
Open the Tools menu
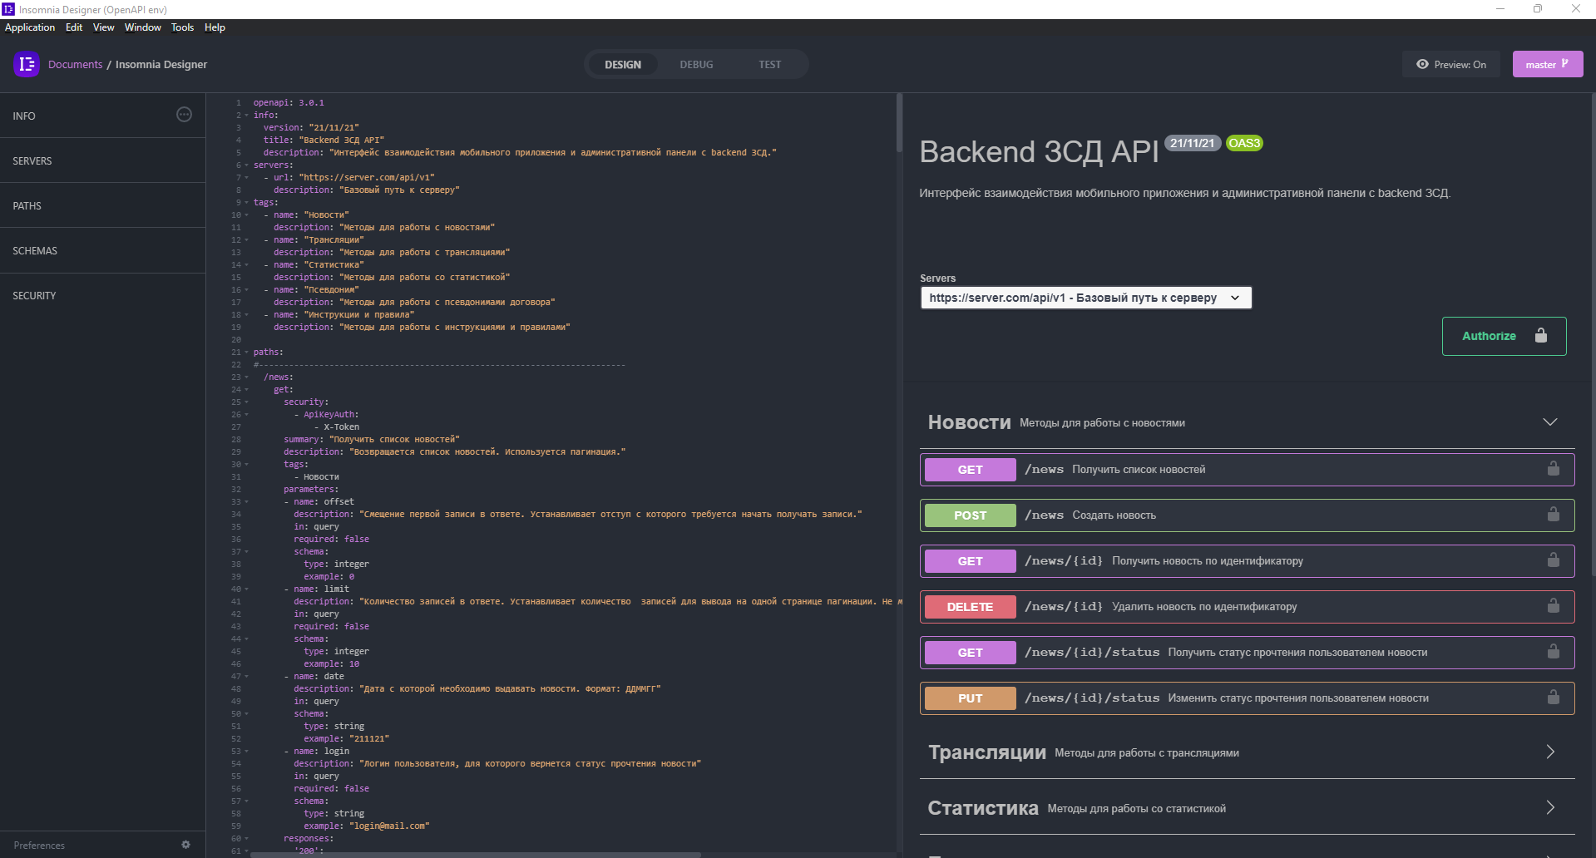click(182, 27)
